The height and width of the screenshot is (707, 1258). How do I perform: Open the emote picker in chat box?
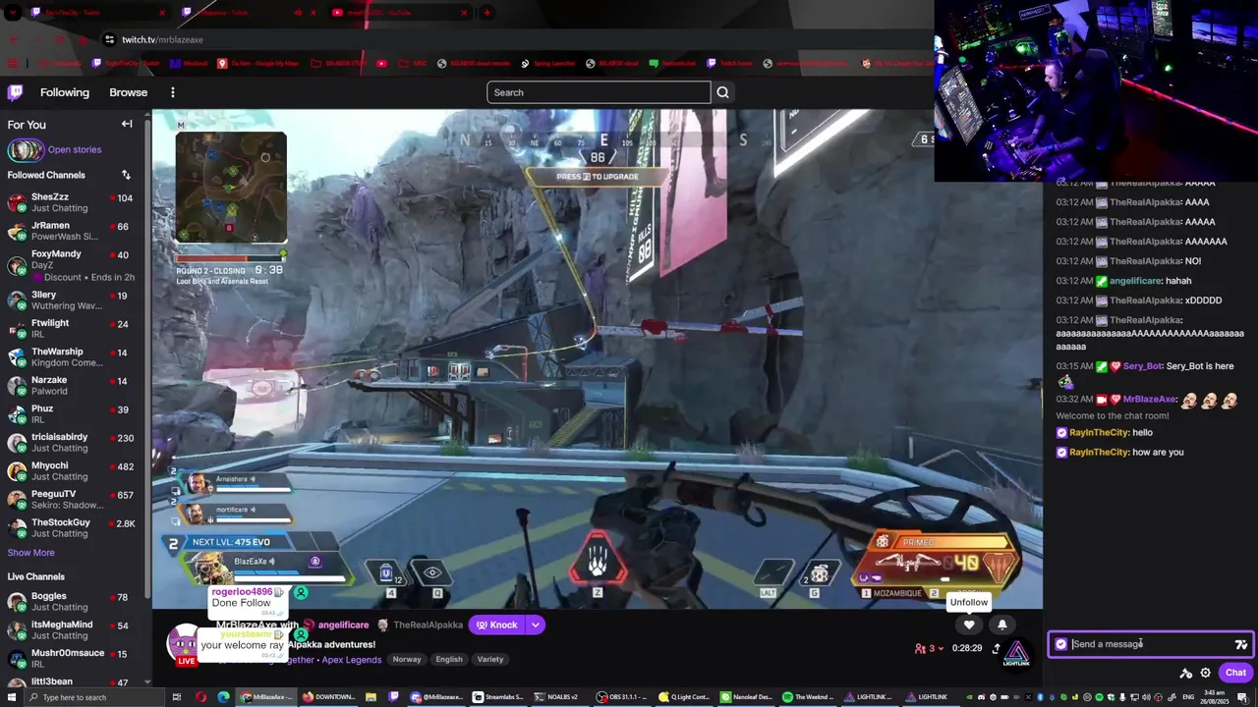point(1241,644)
